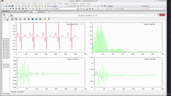Viewport: 171px width, 96px height.
Task: Click the 'input_signal.dat' legend label
Action: tap(72, 24)
